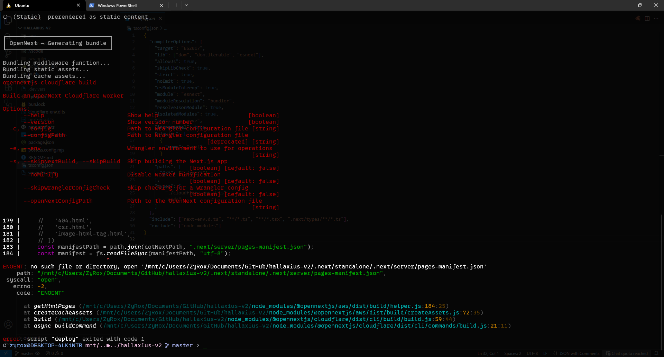Click the Ubuntu penguin tab icon

pos(9,6)
